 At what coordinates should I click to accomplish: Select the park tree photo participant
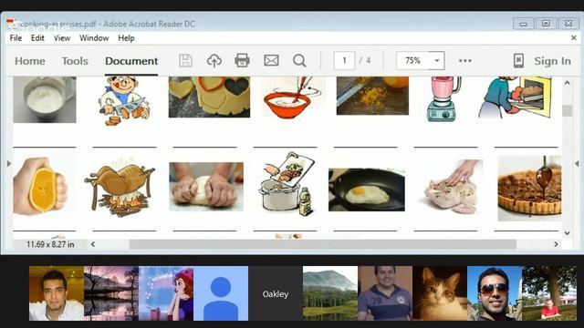(x=549, y=293)
